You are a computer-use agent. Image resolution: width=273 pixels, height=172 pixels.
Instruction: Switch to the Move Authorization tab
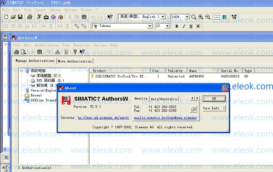(75, 61)
